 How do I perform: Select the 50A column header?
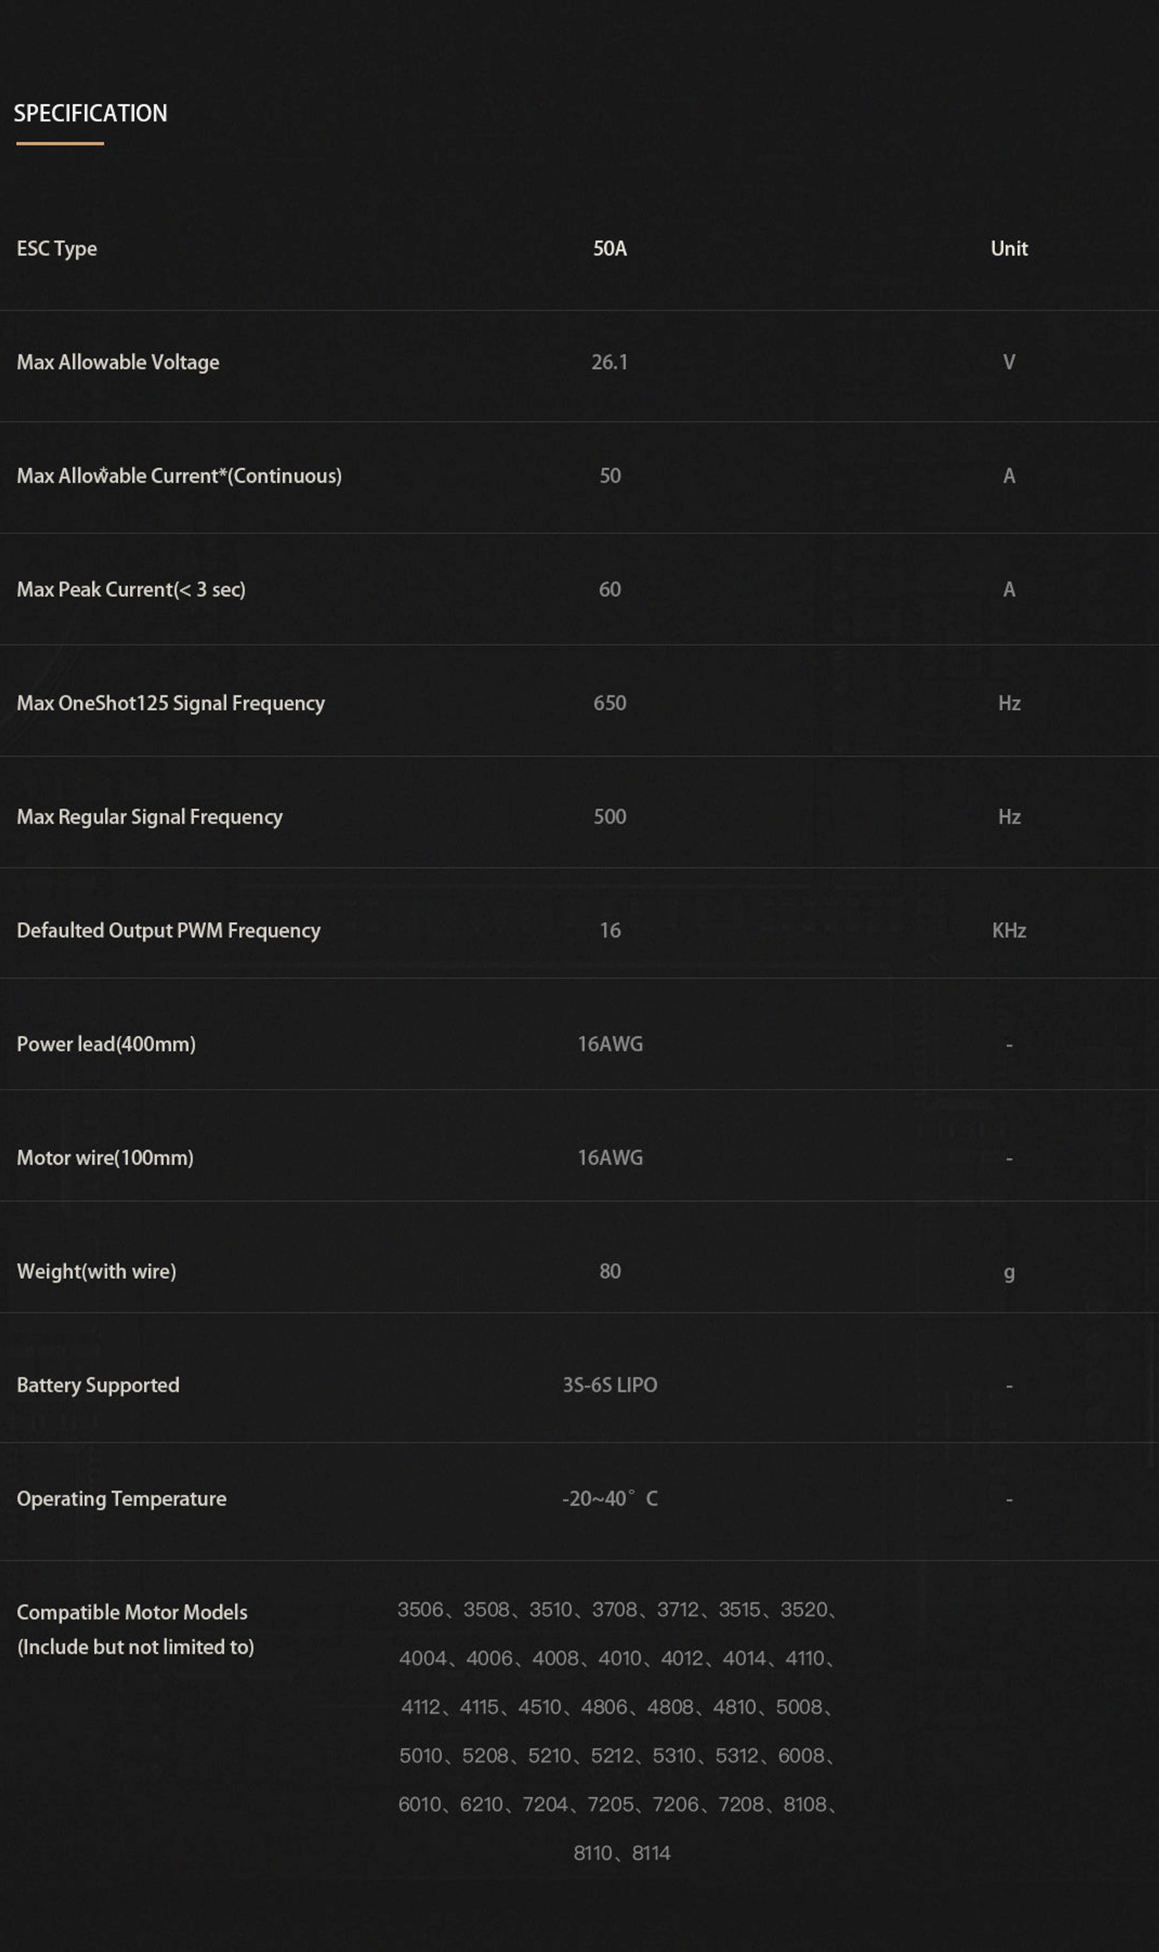[x=609, y=249]
